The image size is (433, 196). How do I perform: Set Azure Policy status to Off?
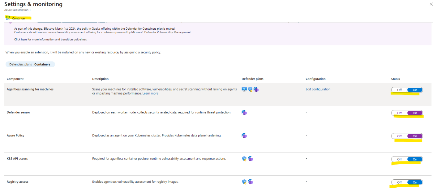coord(399,136)
